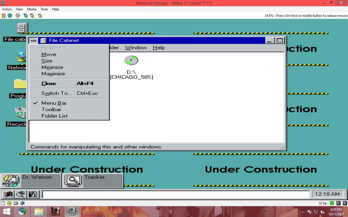Click the Scroll Lock indicator icon
This screenshot has height=217, width=348.
(345, 203)
